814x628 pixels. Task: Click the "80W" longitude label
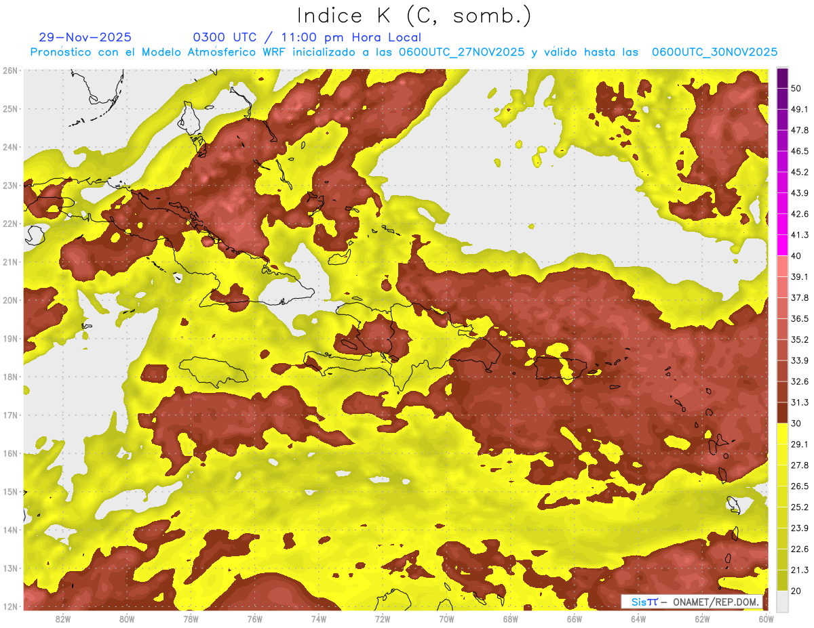coord(127,619)
